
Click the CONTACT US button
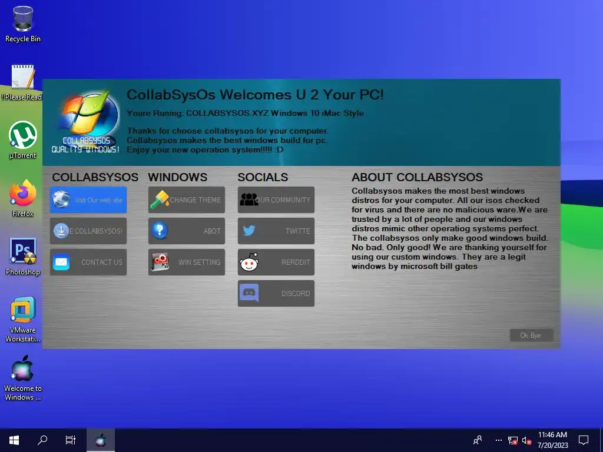pyautogui.click(x=88, y=262)
